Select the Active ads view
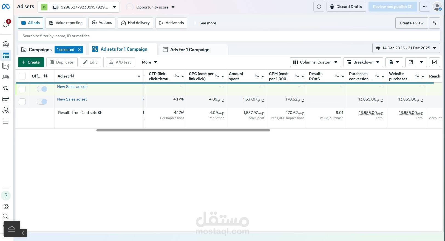445x241 pixels. coord(171,23)
